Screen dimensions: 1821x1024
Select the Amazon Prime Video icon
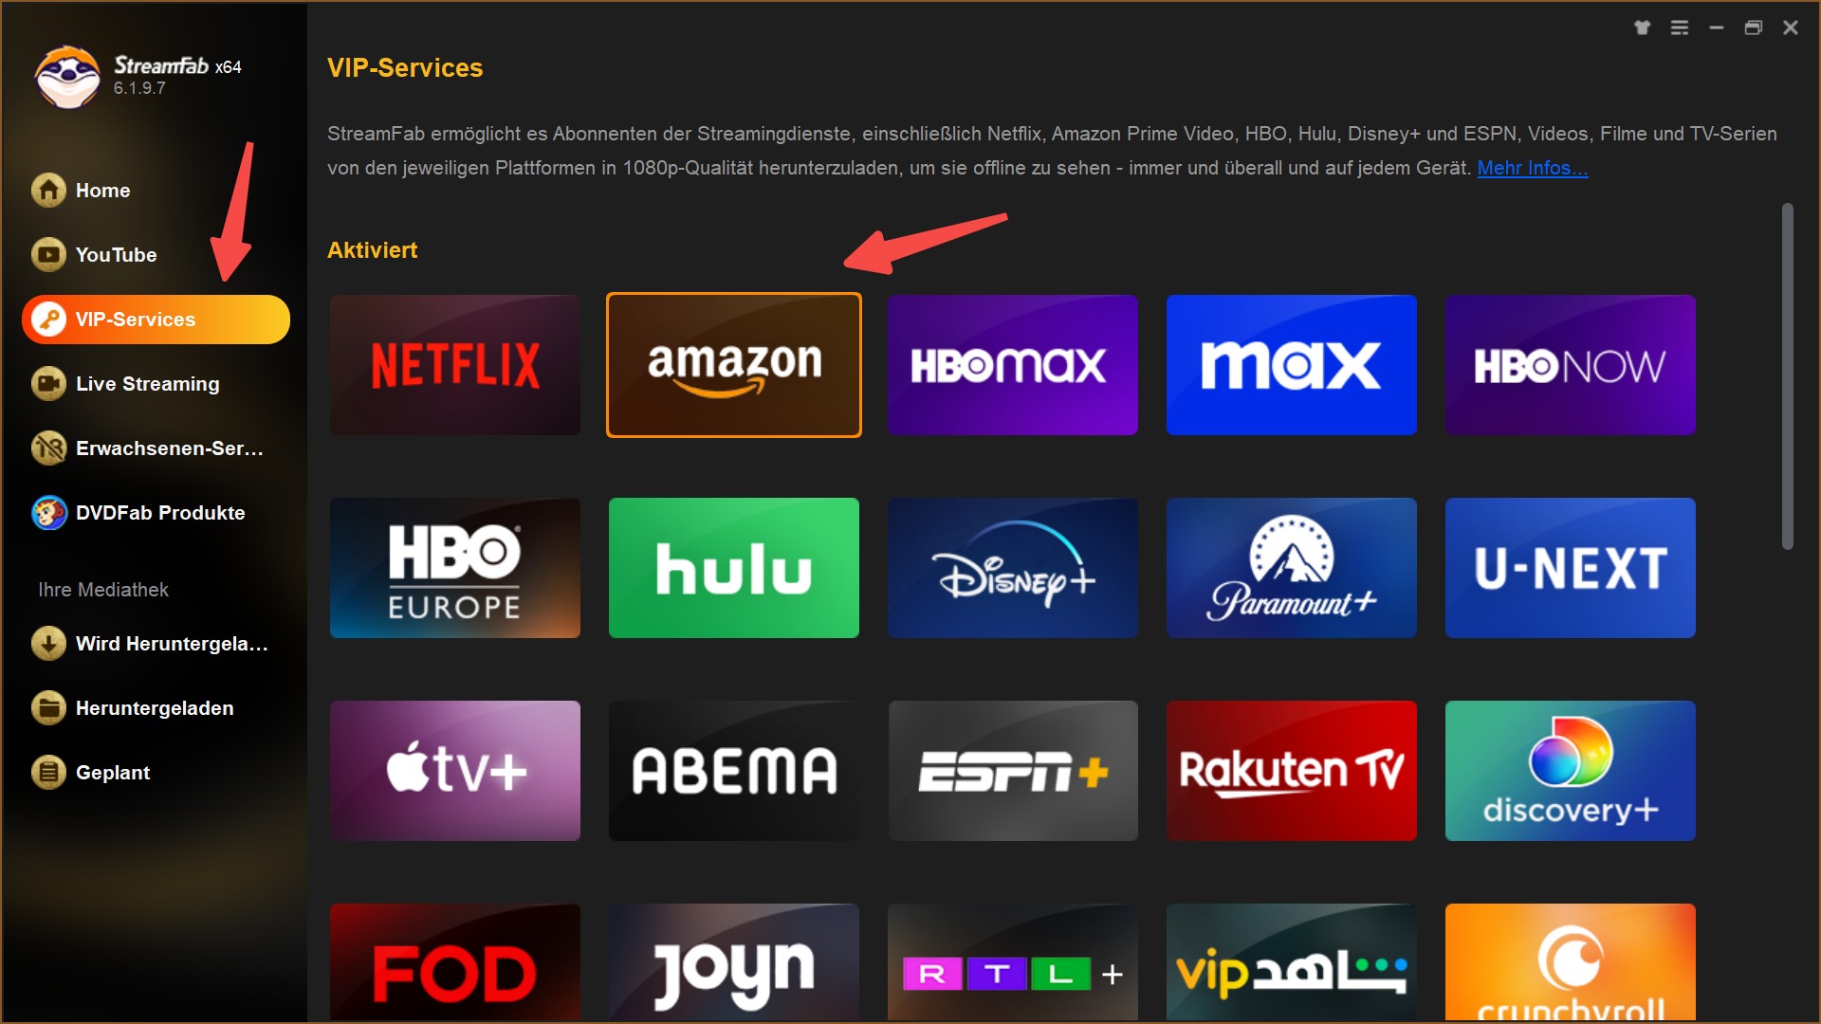(735, 364)
